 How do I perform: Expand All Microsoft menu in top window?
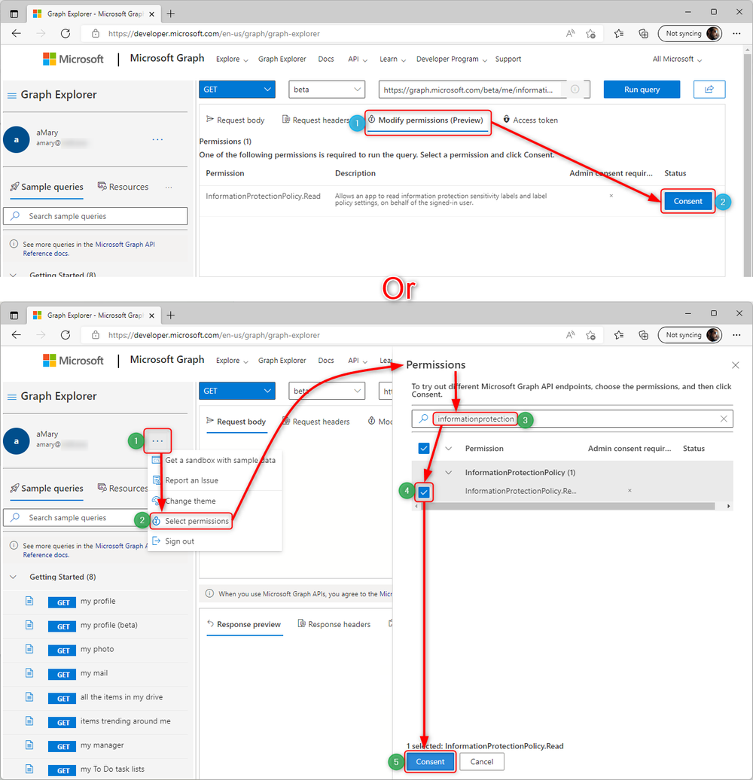point(678,59)
